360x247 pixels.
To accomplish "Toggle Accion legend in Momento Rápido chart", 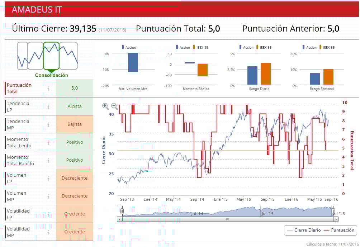I will click(x=183, y=47).
